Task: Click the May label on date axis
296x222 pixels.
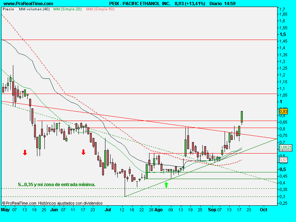Action: click(x=5, y=210)
